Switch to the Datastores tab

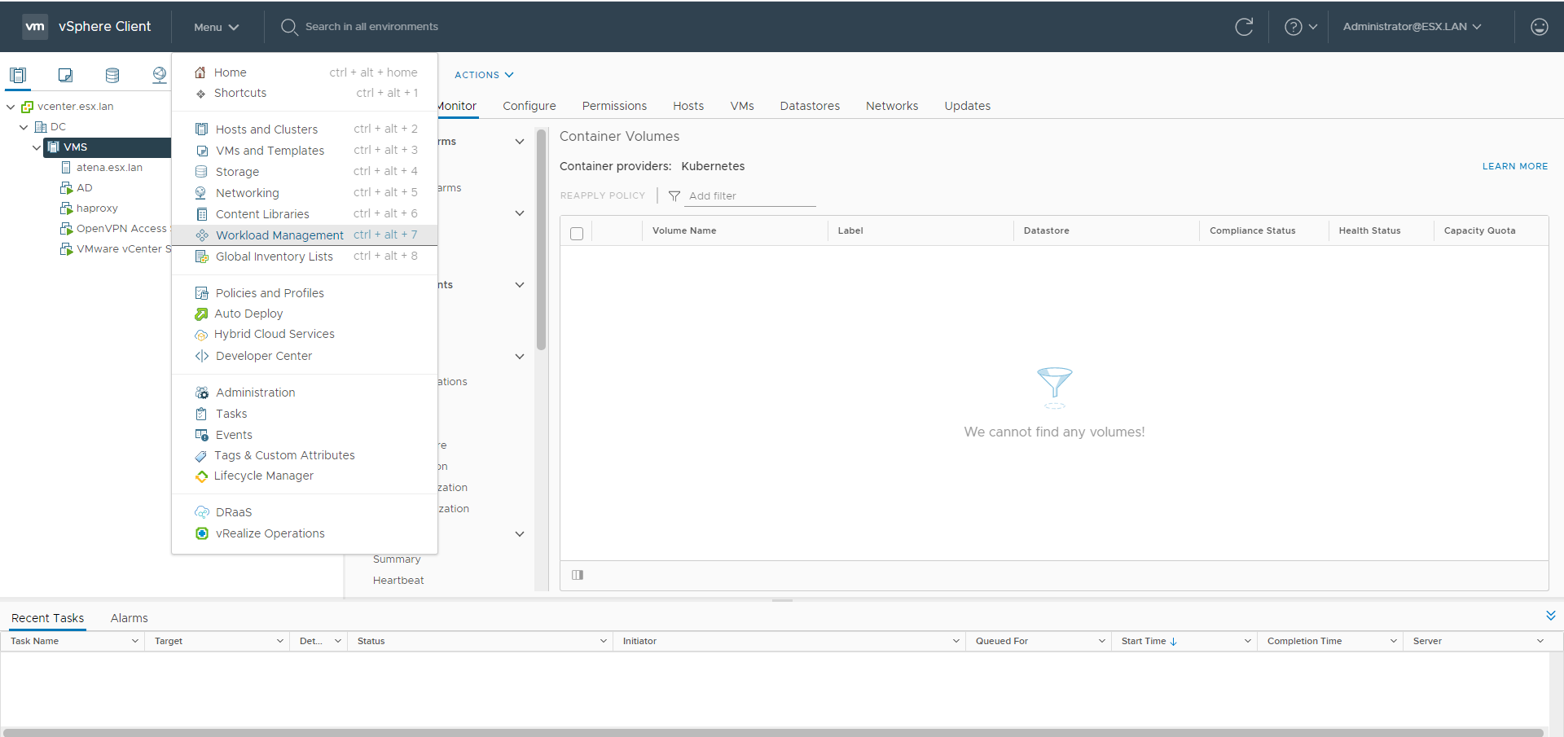(x=809, y=106)
